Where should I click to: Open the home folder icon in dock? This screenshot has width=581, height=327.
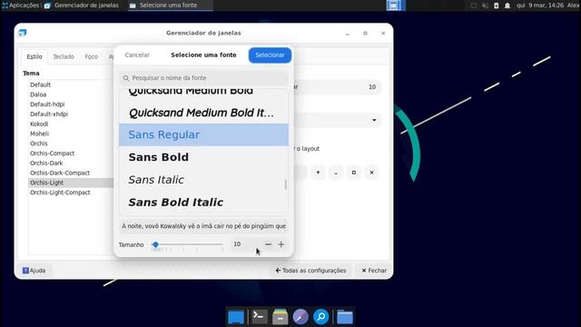point(345,317)
